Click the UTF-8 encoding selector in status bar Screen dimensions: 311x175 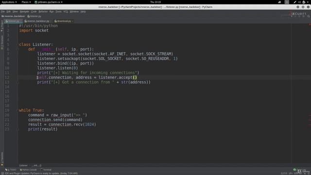pos(298,174)
